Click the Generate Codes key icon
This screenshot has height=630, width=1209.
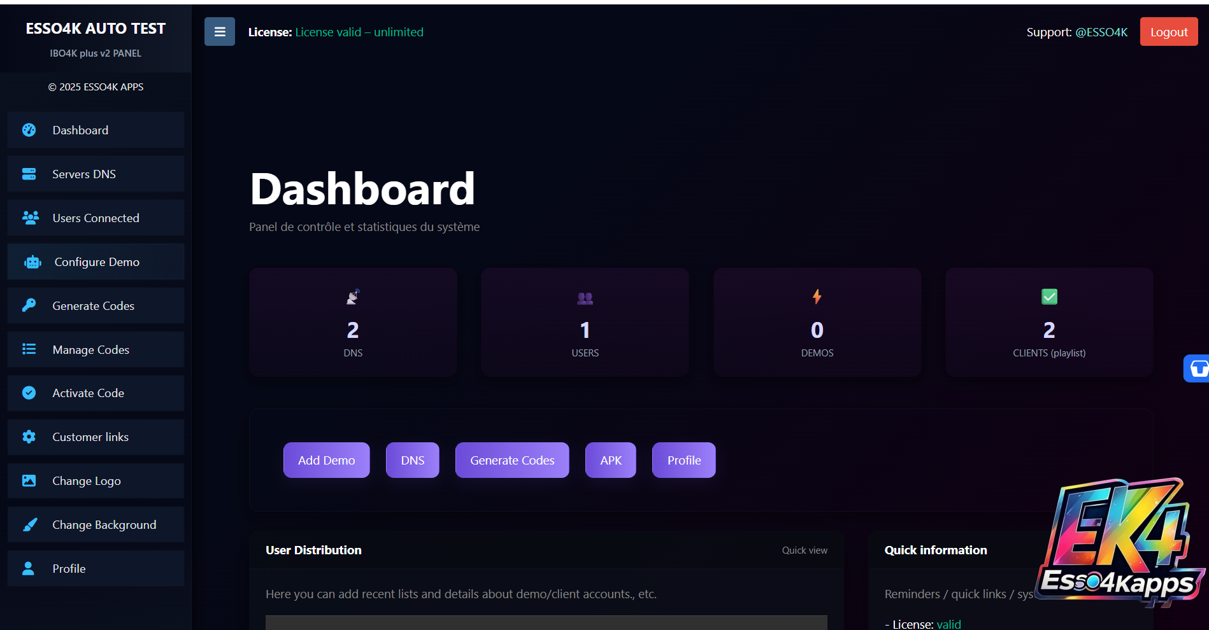[x=29, y=305]
